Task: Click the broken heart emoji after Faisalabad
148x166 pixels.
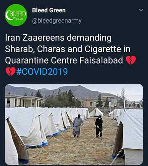Action: (131, 60)
